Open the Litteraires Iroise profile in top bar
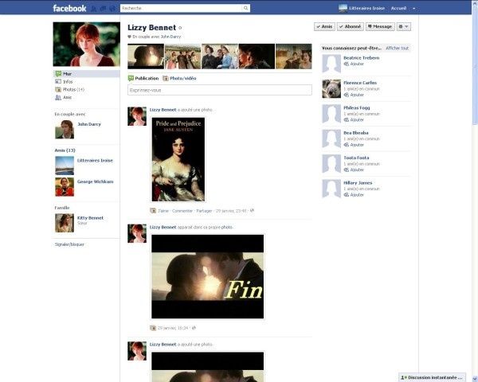 click(x=362, y=8)
